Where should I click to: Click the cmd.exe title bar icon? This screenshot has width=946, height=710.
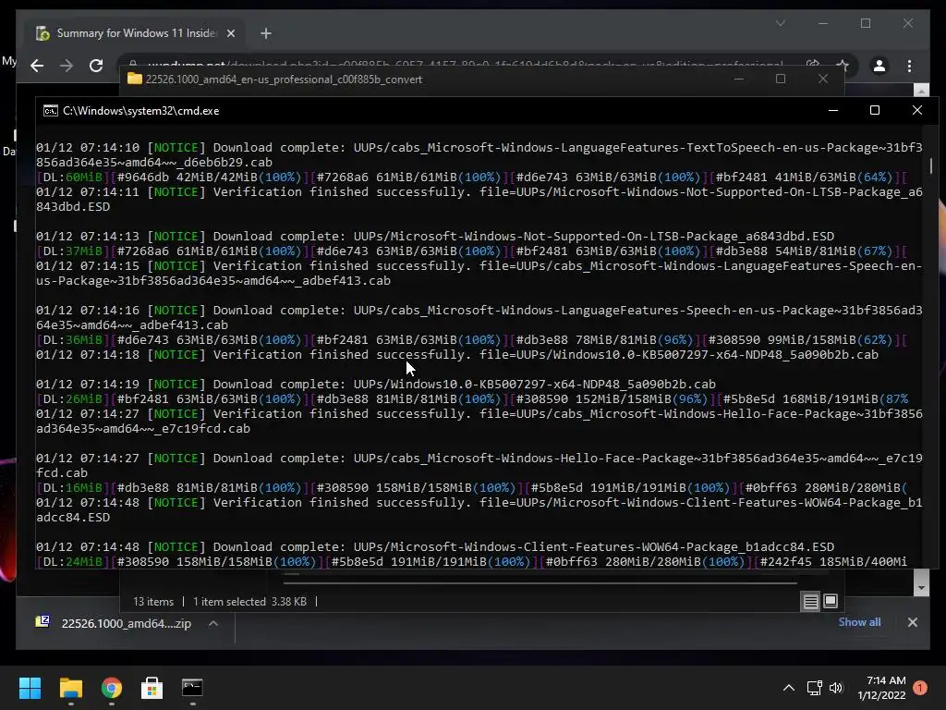coord(51,111)
